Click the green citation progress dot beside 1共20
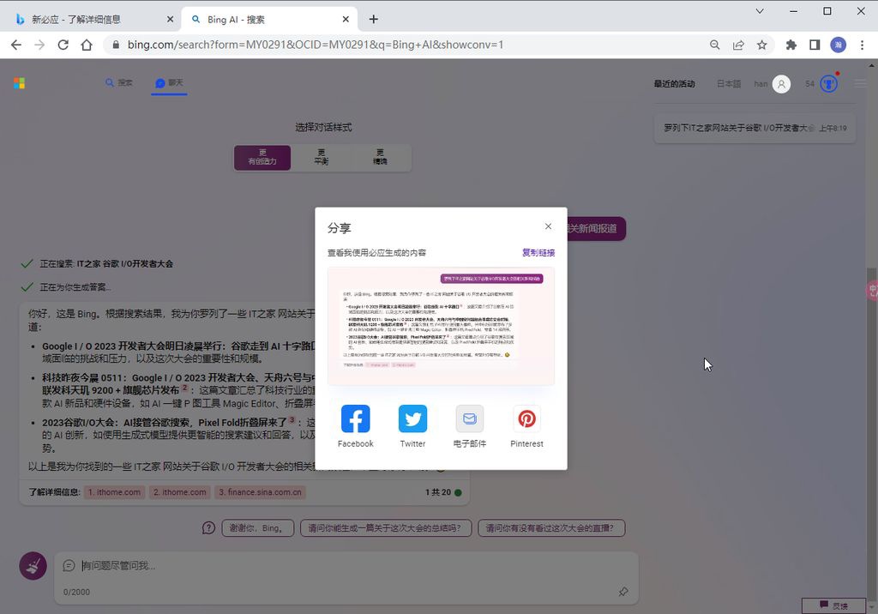 (458, 492)
